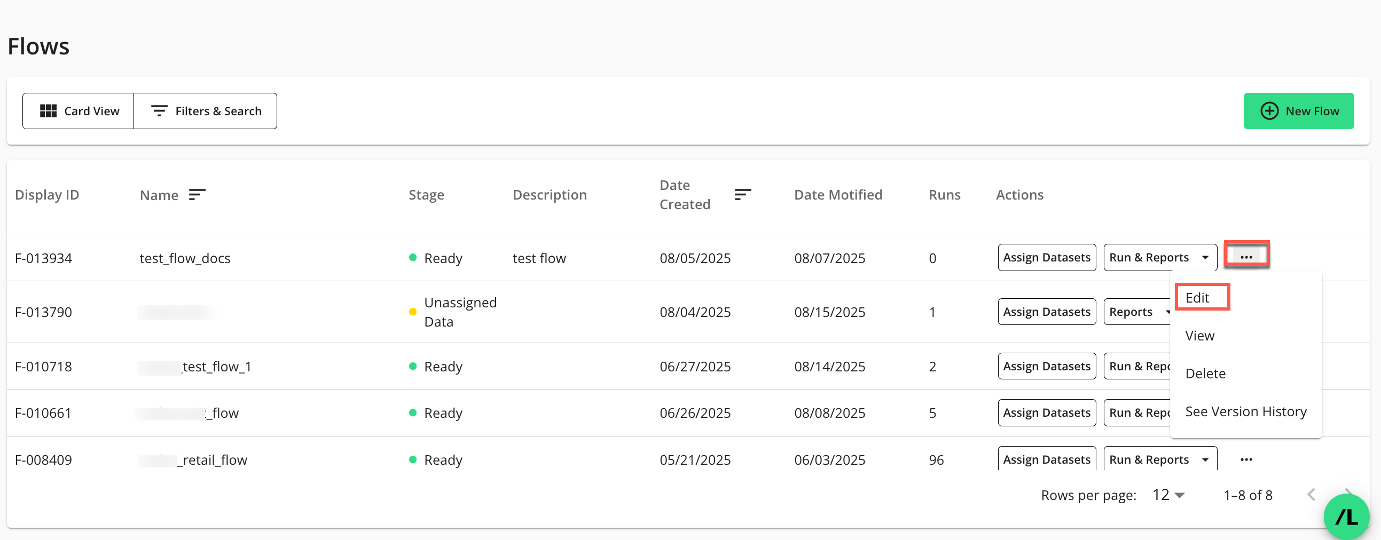Choose Delete in the context menu

1205,374
